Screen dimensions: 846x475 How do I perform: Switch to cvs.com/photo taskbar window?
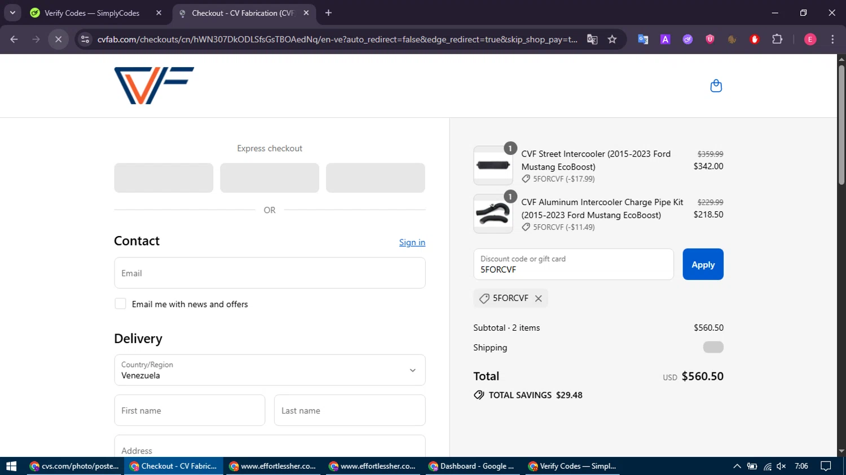click(x=74, y=466)
